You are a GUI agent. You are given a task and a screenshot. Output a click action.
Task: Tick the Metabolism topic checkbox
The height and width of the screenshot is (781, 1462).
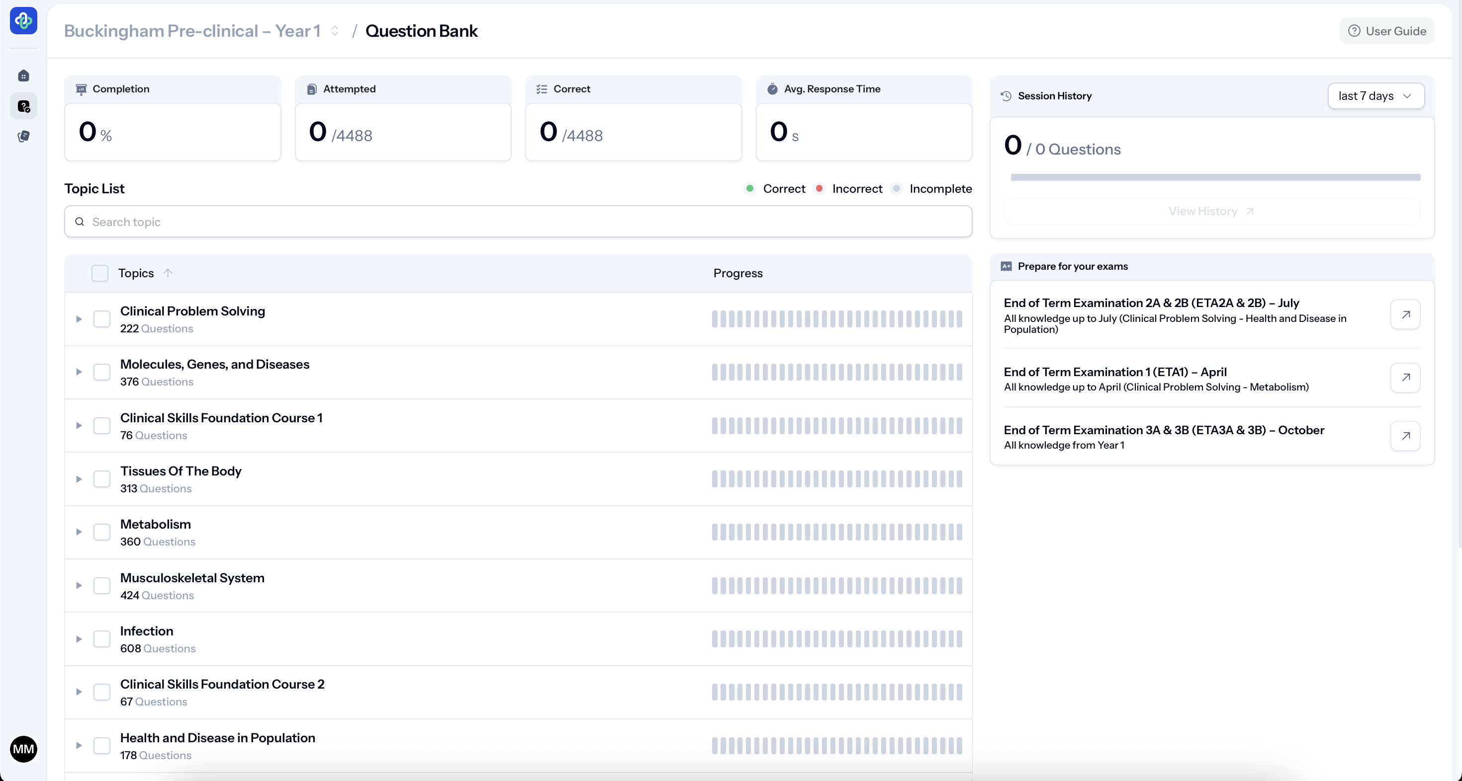pyautogui.click(x=101, y=532)
